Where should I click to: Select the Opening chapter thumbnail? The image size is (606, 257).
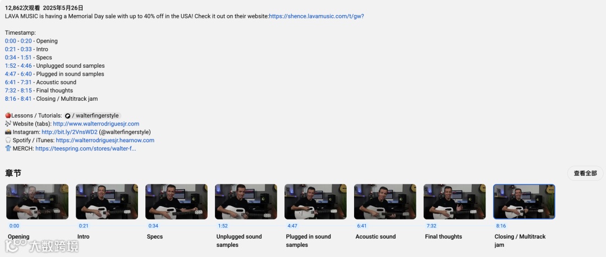pos(37,202)
